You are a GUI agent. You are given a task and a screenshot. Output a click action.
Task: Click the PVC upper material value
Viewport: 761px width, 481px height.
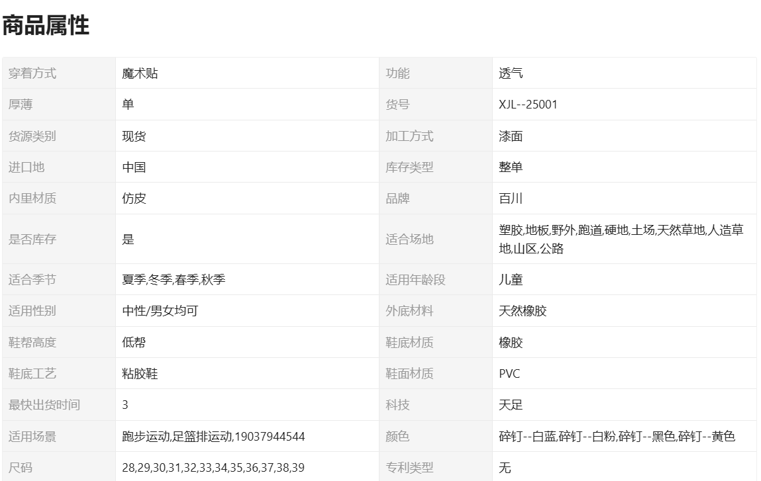(509, 374)
